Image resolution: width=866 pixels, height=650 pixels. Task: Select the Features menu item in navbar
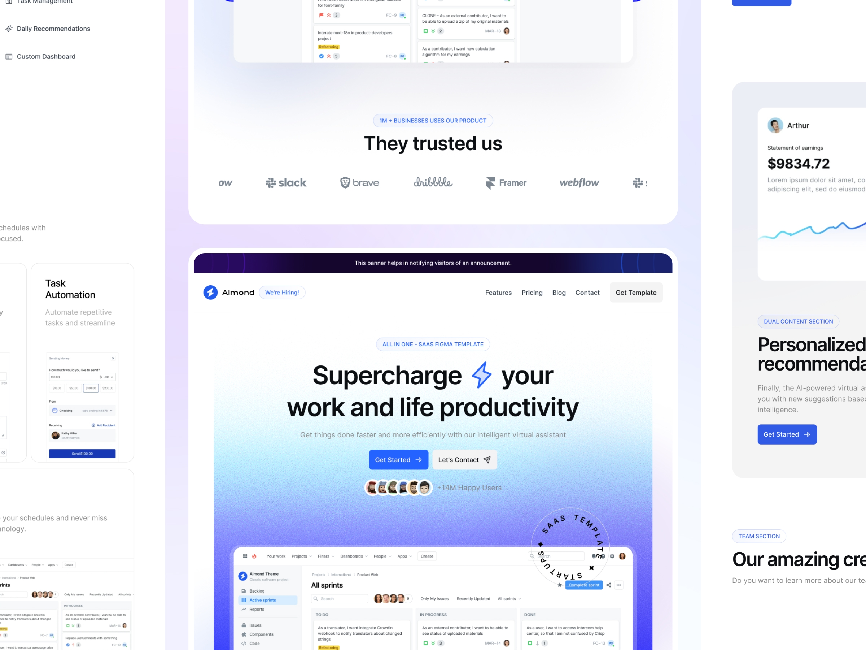[498, 292]
